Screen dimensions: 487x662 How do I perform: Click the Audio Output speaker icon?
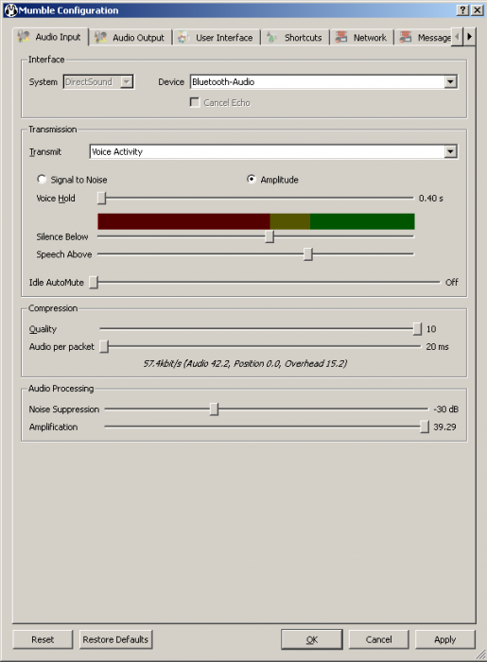[100, 37]
